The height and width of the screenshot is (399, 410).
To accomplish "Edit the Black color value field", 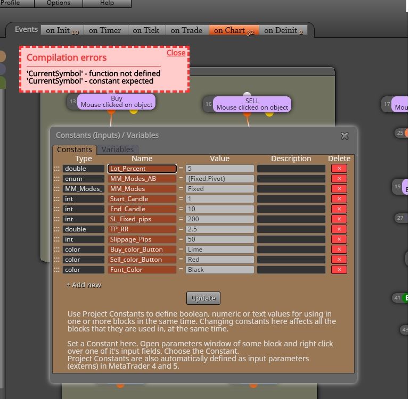I will click(x=219, y=270).
